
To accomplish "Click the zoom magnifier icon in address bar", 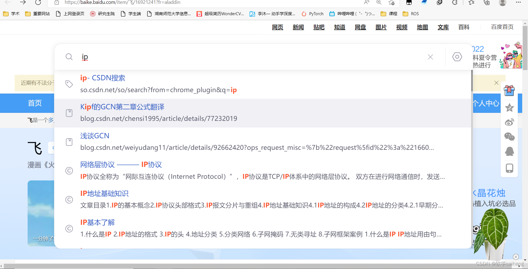I will click(379, 2).
